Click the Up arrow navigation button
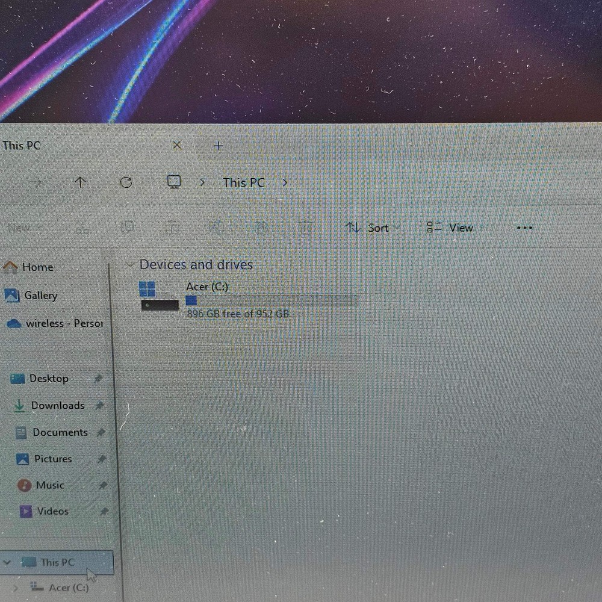Screen dimensions: 602x602 pos(80,182)
